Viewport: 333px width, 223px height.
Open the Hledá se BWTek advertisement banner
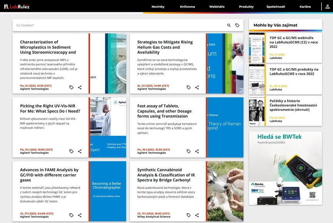pos(285,168)
